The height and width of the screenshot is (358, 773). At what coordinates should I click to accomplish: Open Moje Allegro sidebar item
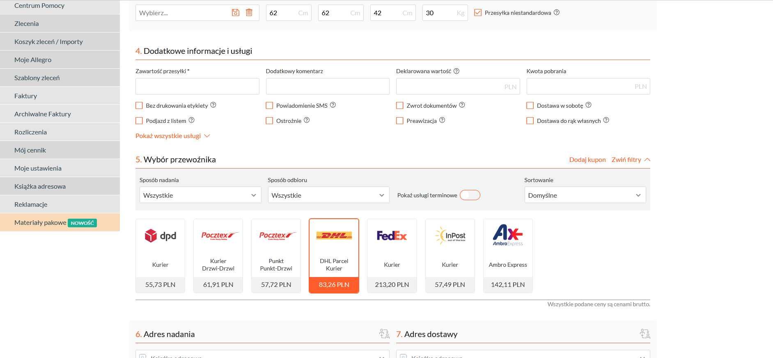[60, 60]
